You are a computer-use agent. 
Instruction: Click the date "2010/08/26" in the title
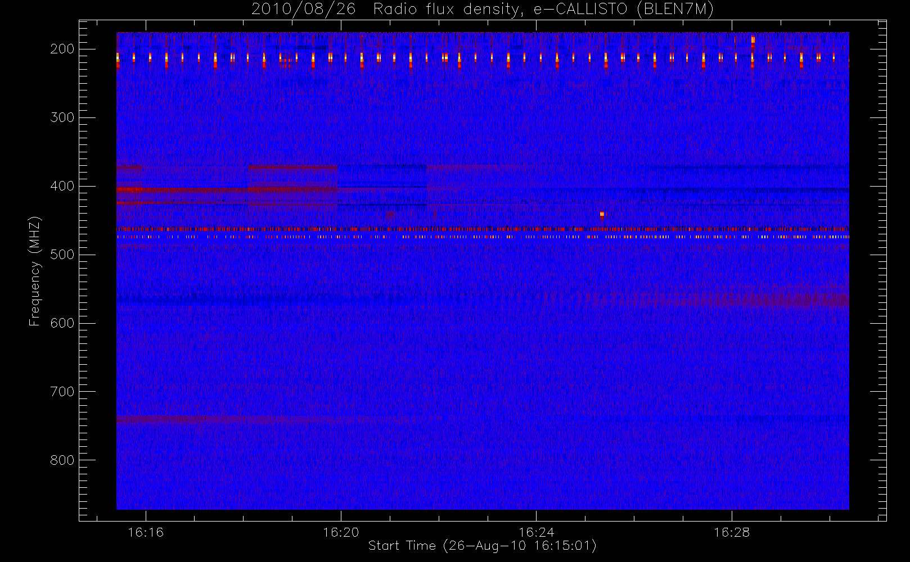303,10
